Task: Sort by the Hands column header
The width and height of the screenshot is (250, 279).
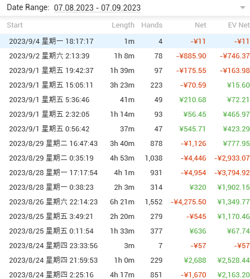Action: [152, 25]
